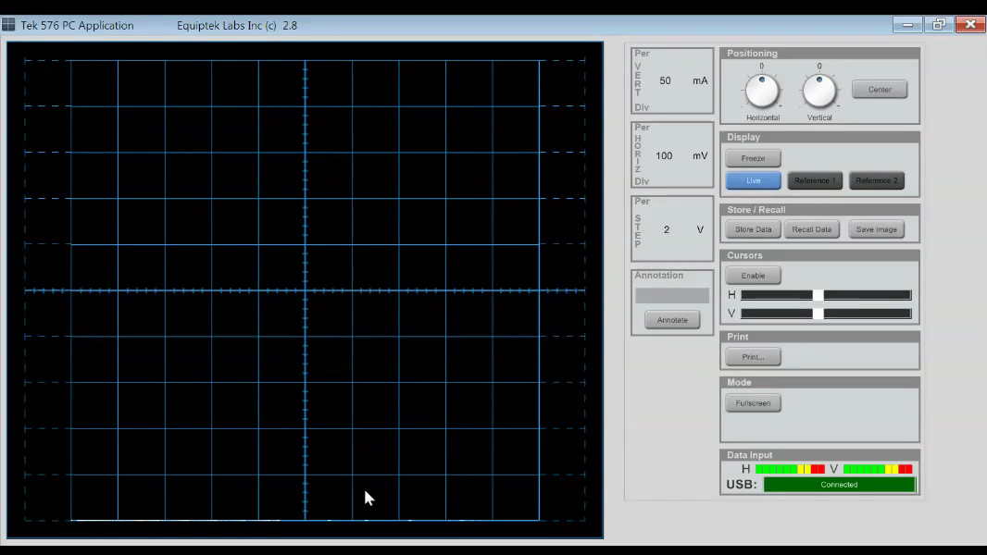Click the Store Data button
Screen dimensions: 987x555
pyautogui.click(x=753, y=229)
